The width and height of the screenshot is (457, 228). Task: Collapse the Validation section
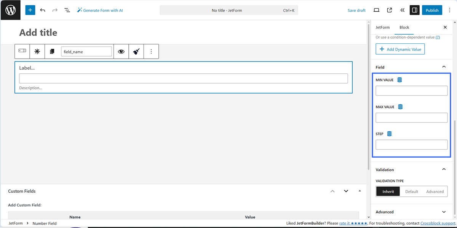[444, 169]
